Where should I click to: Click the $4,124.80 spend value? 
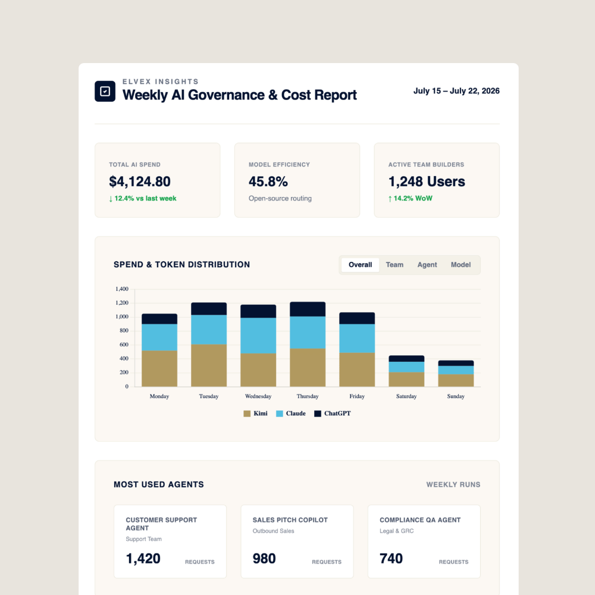(140, 181)
